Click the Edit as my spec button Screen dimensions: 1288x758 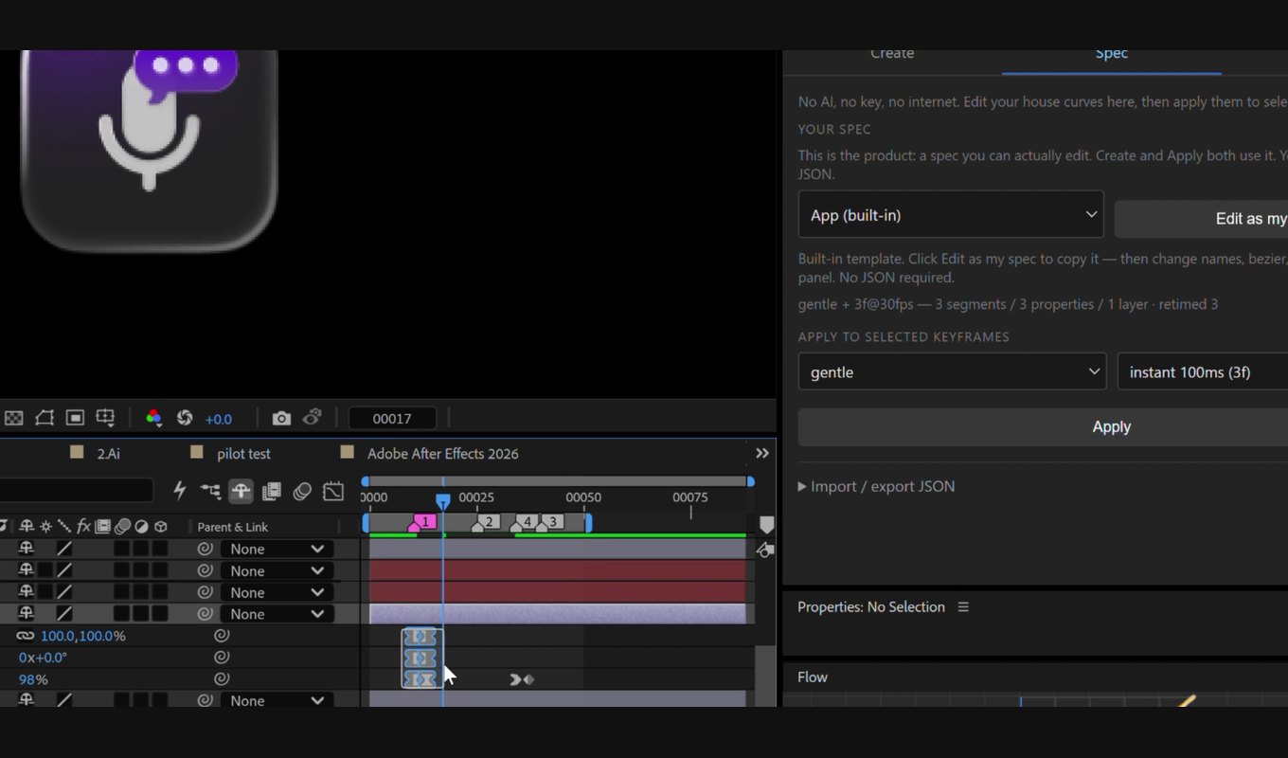1201,219
